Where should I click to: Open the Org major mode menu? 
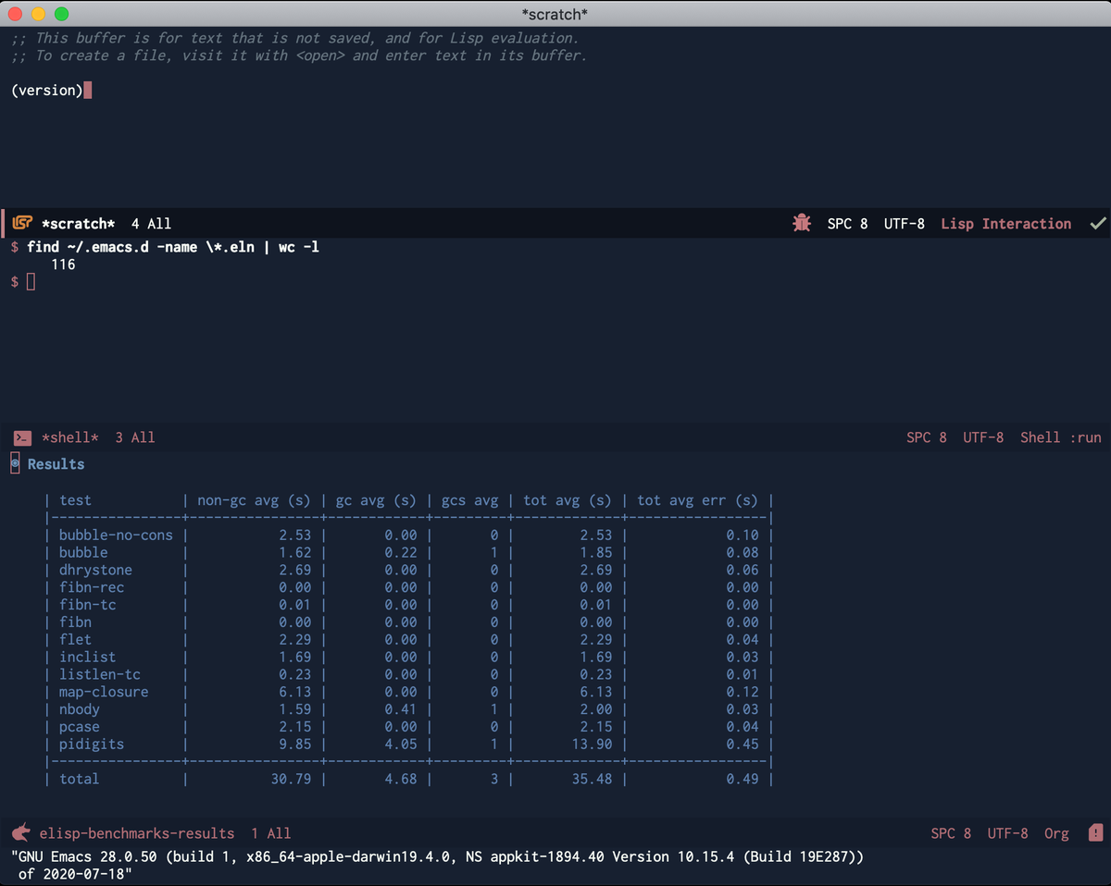1056,833
